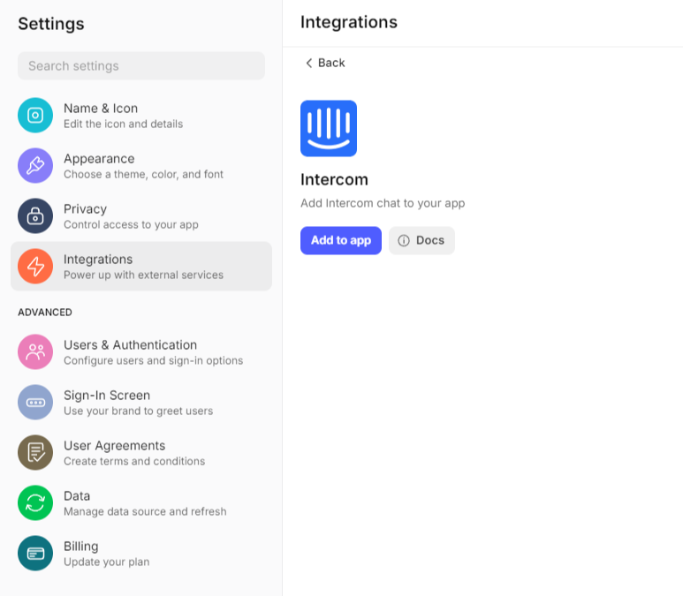Select Data manage data source entry
This screenshot has height=596, width=683.
point(141,502)
